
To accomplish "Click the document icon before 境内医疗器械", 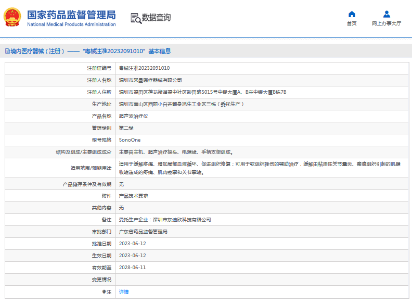I will click(7, 51).
